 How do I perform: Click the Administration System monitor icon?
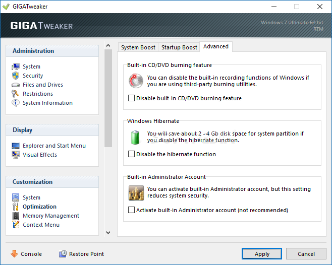click(16, 67)
